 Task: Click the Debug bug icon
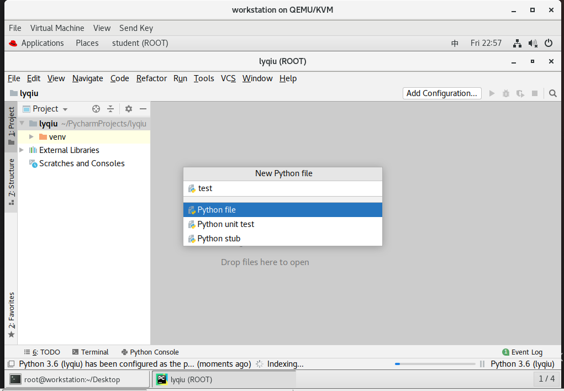tap(506, 93)
